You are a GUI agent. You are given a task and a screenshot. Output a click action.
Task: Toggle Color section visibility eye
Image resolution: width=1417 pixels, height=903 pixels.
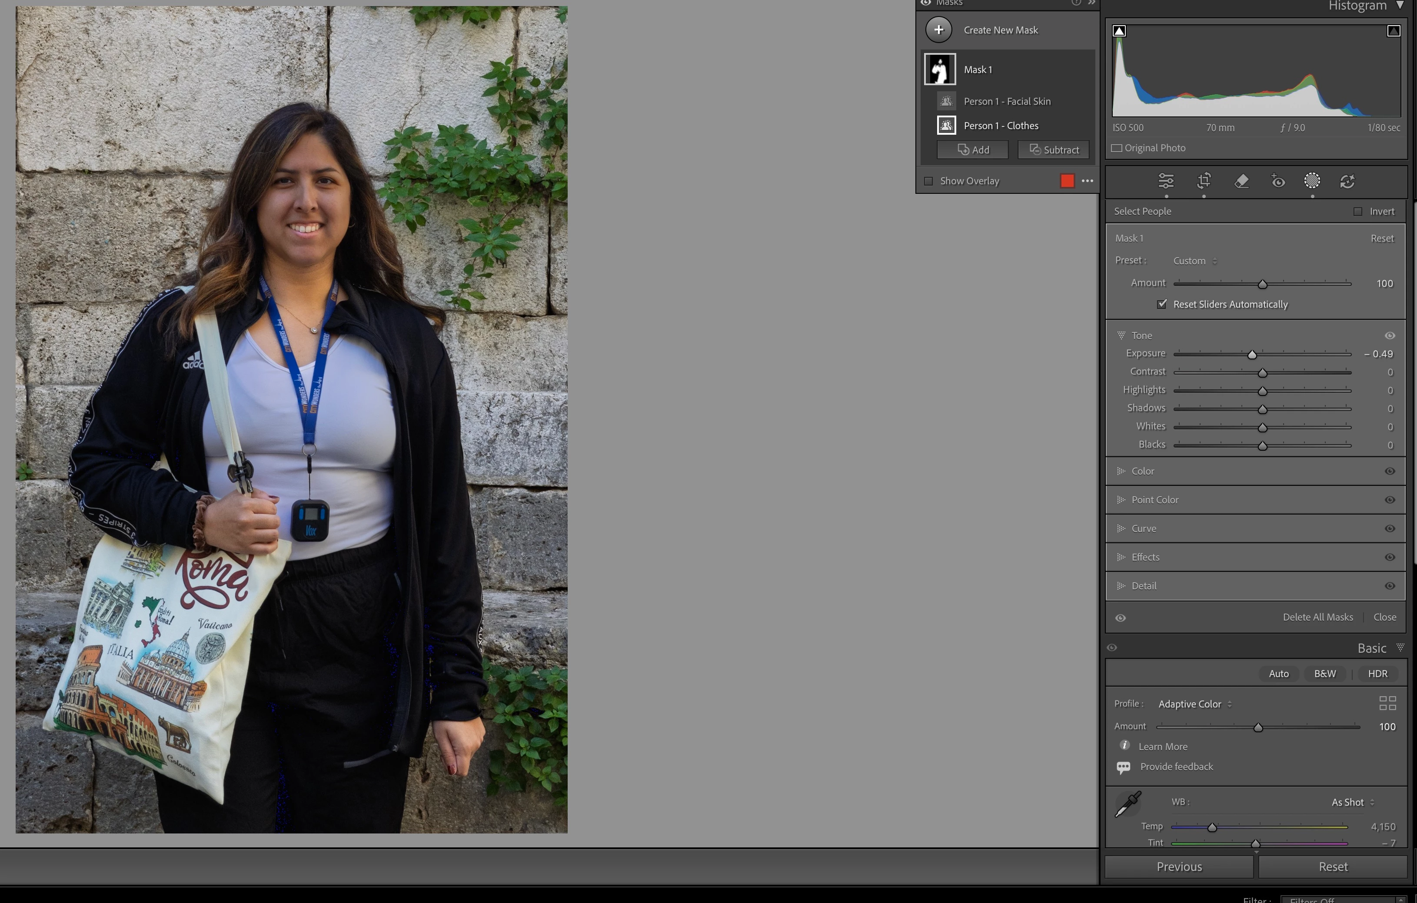[x=1389, y=471]
